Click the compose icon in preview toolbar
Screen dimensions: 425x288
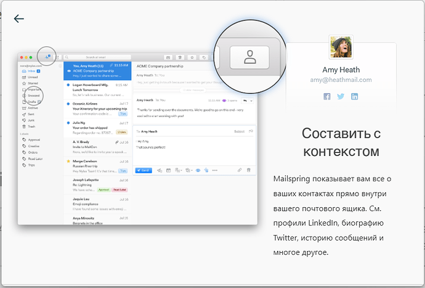(x=57, y=57)
